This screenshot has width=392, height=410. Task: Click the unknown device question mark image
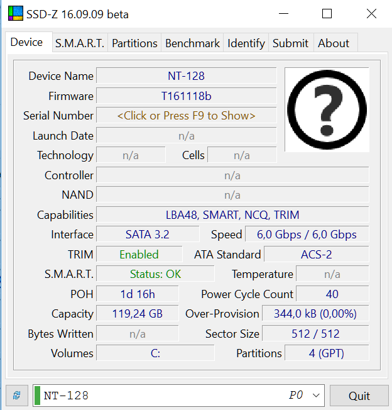point(327,109)
